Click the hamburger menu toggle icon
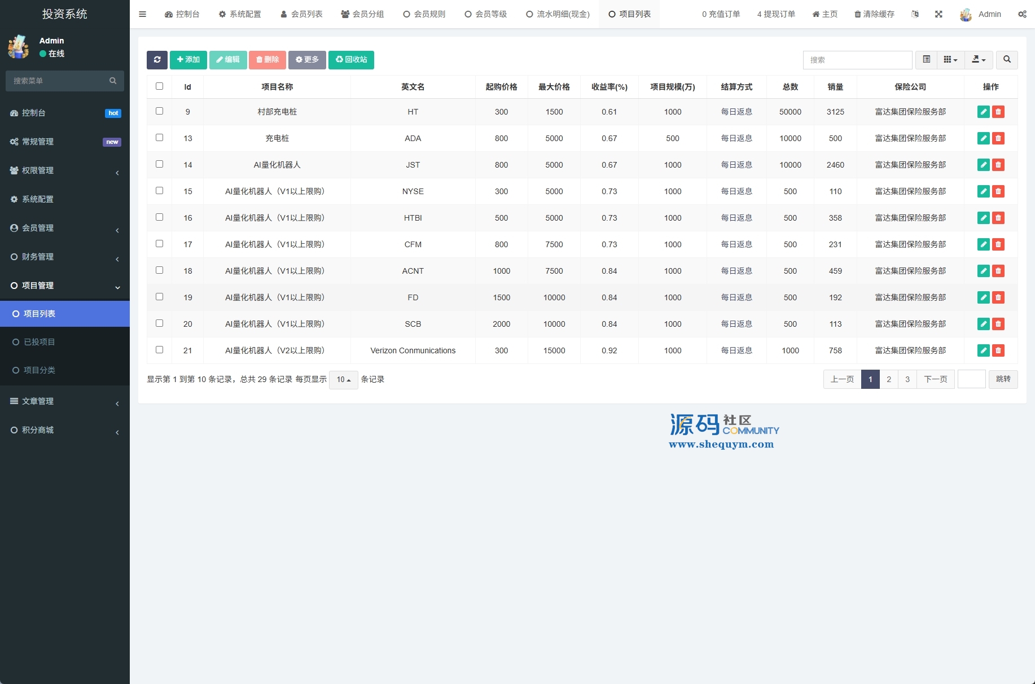The width and height of the screenshot is (1035, 684). [x=142, y=14]
